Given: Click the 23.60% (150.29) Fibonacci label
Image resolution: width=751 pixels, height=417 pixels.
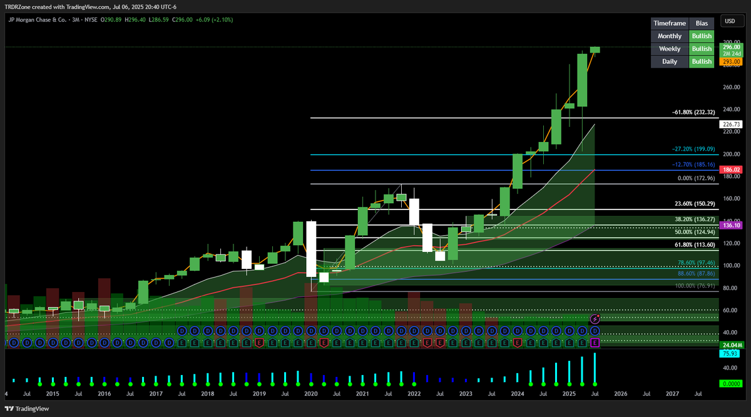Looking at the screenshot, I should coord(696,204).
